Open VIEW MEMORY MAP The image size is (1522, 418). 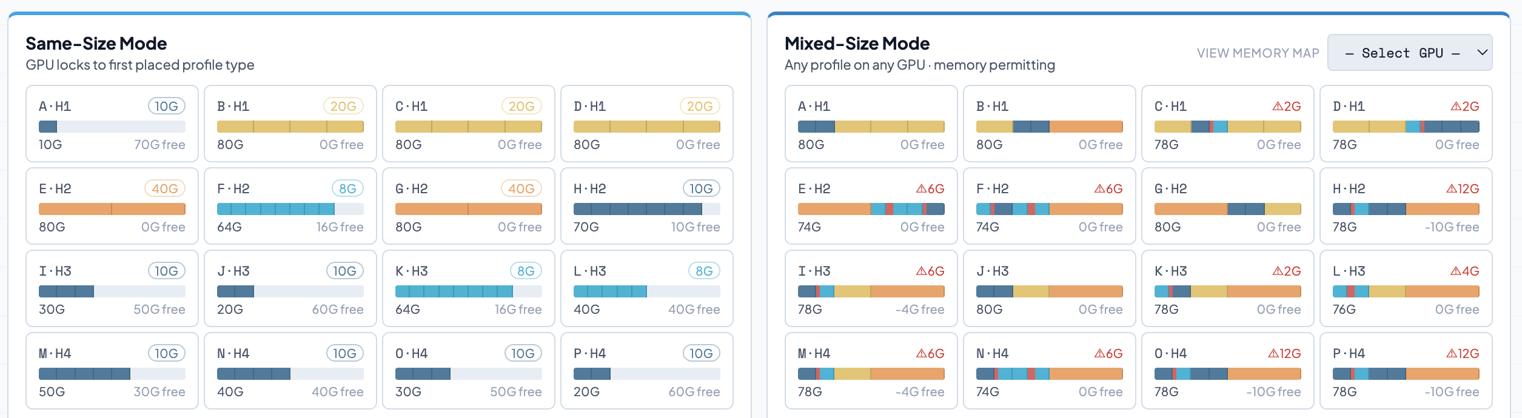[x=1258, y=53]
